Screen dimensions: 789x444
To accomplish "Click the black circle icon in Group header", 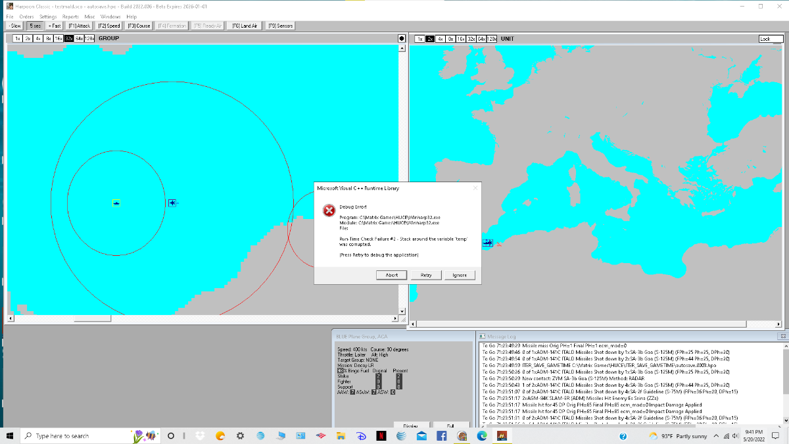I will (402, 38).
